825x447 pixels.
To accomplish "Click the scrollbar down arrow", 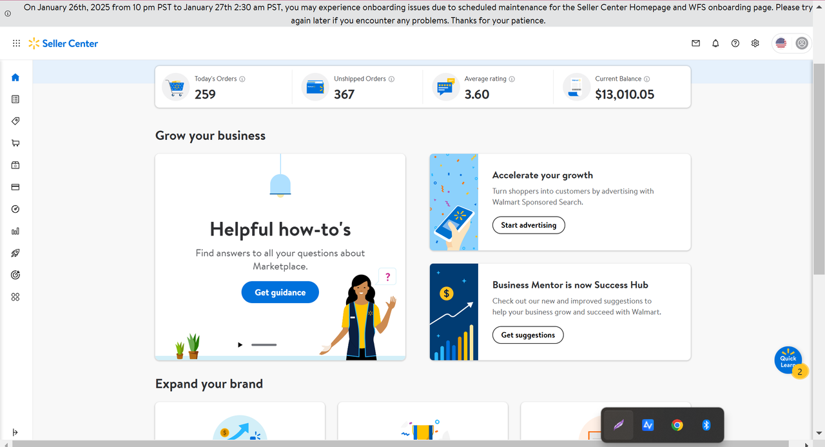I will (x=819, y=433).
